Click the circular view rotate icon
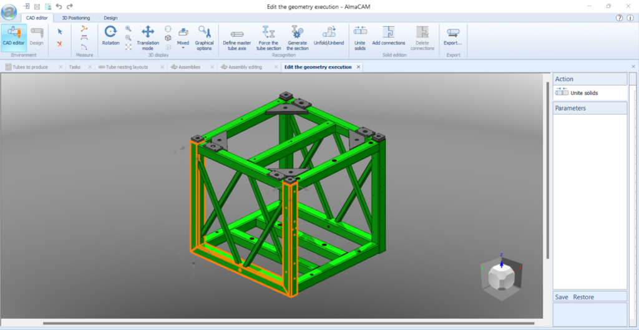 coord(168,29)
